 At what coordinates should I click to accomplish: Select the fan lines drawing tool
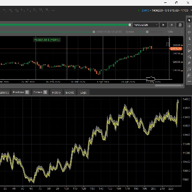tap(189, 75)
